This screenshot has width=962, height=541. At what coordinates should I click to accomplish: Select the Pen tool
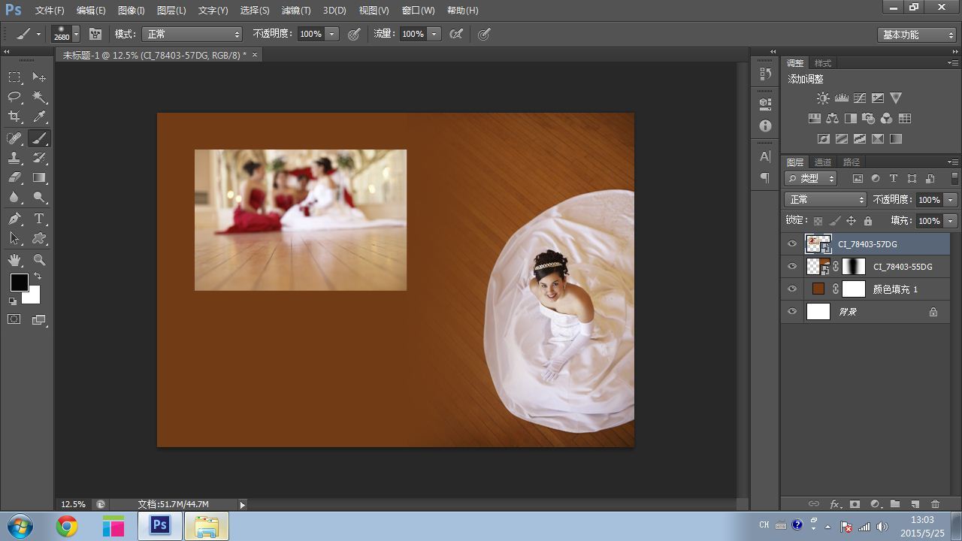tap(14, 219)
